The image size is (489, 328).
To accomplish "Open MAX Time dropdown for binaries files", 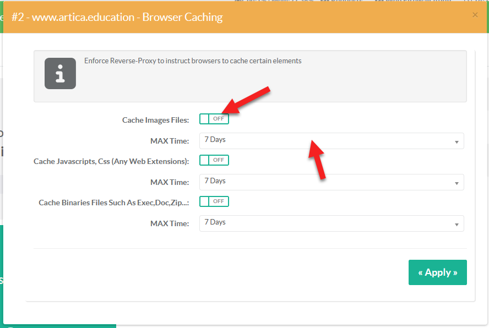I will tap(330, 223).
